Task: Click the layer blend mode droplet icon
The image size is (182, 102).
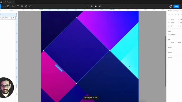Action: pyautogui.click(x=169, y=34)
